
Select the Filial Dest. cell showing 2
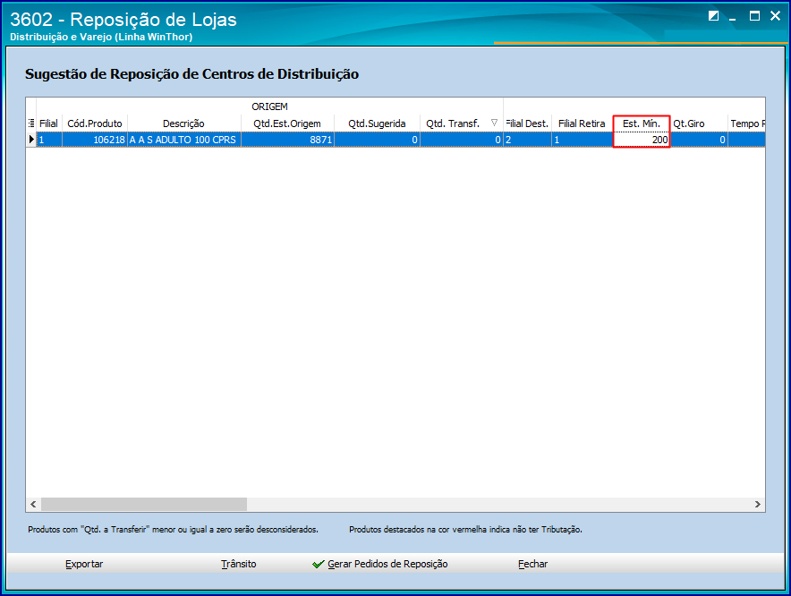pos(527,140)
